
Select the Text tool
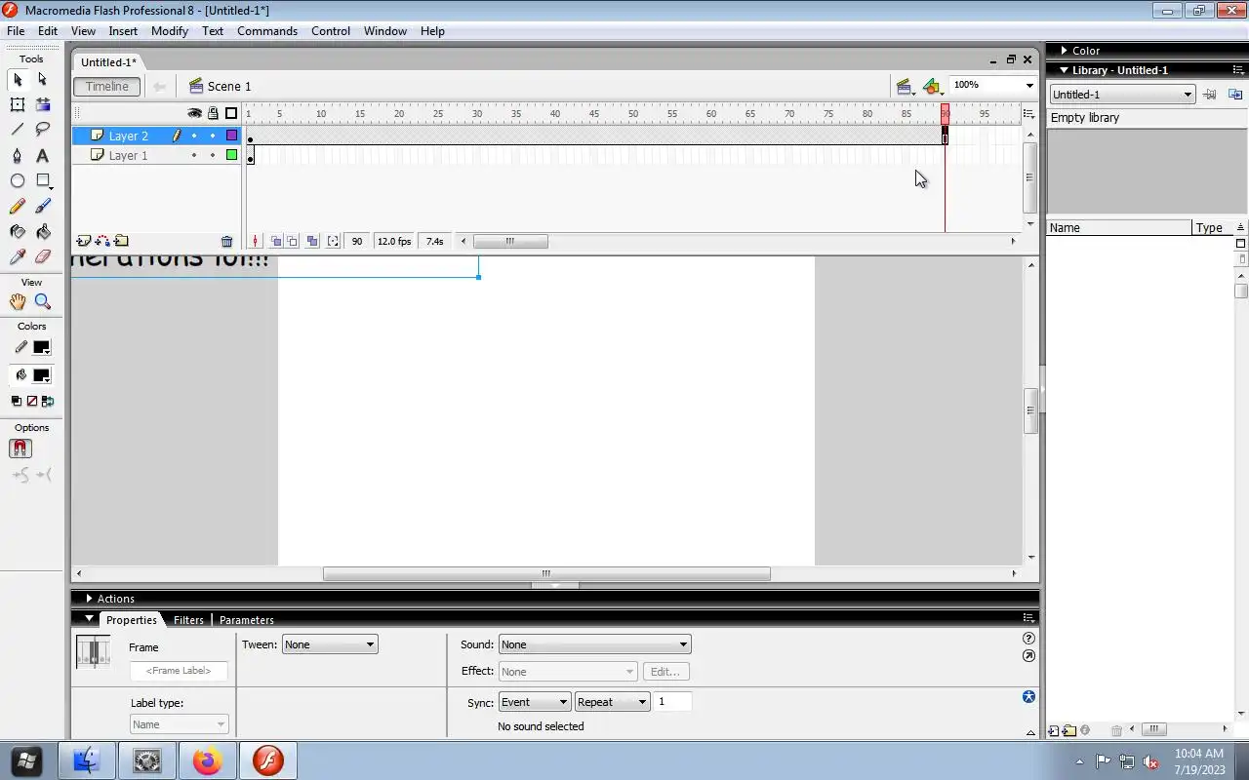(43, 156)
